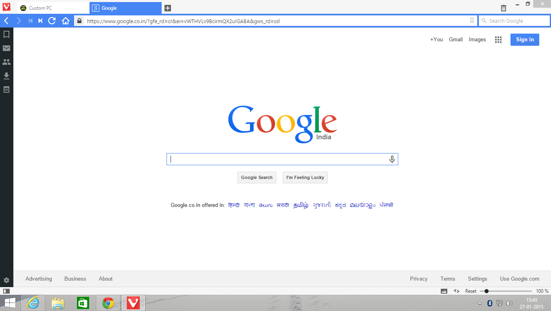Screen dimensions: 551x311
Task: Open the Bookmarks side panel
Action: click(6, 34)
